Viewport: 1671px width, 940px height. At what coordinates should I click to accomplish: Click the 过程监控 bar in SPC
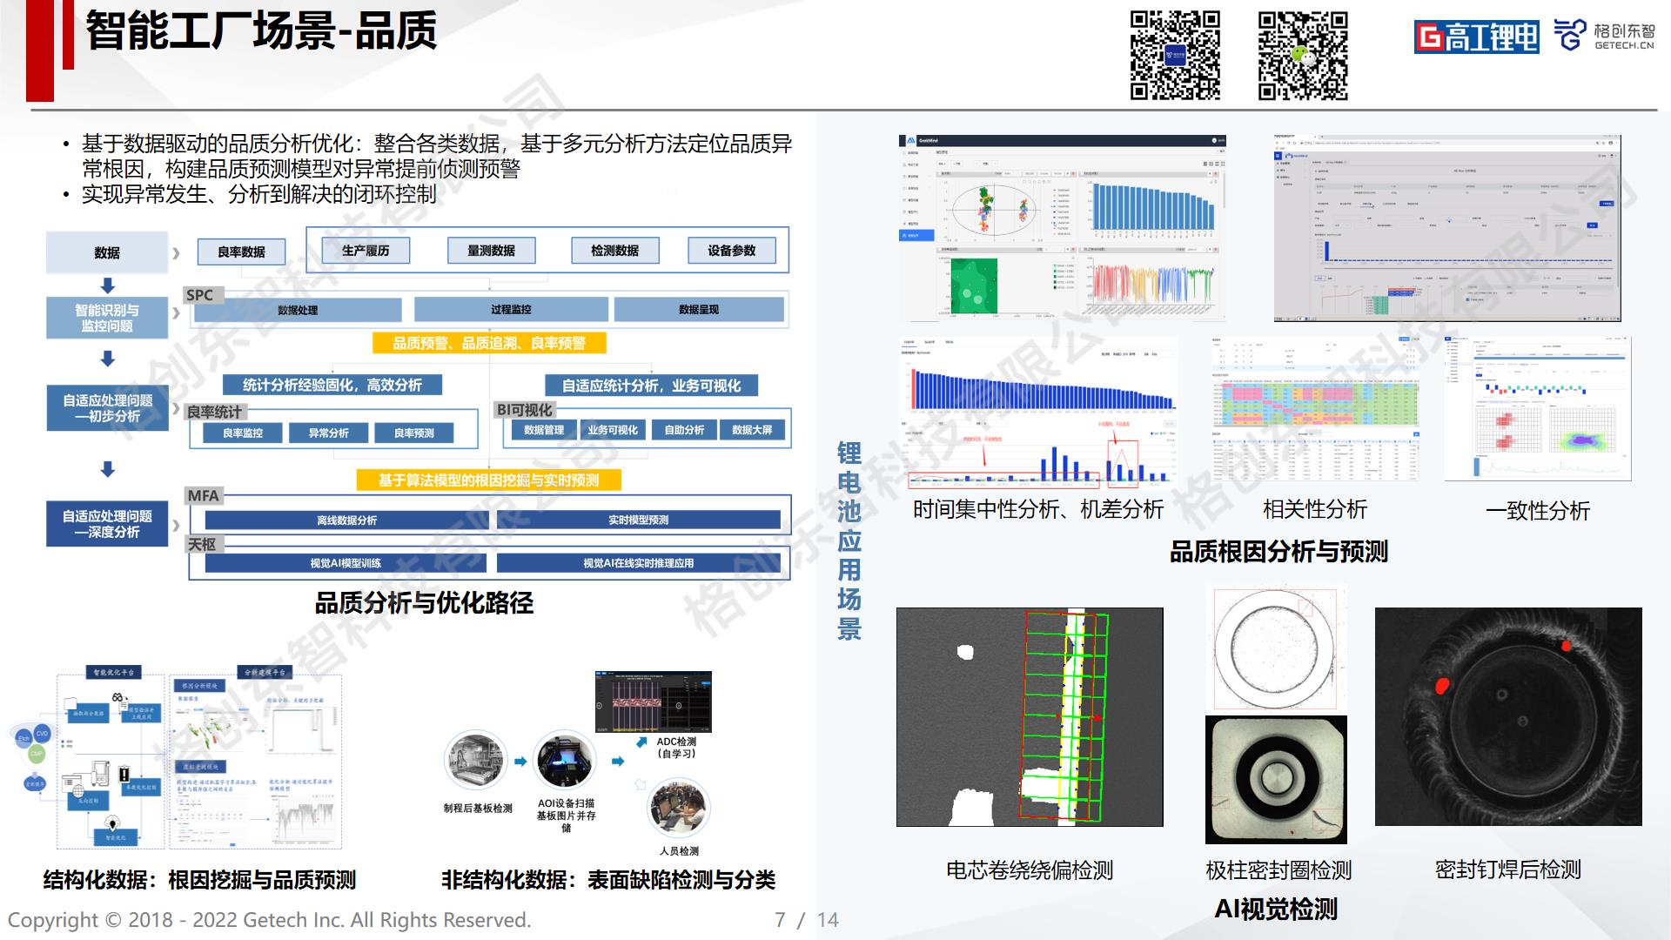[511, 309]
